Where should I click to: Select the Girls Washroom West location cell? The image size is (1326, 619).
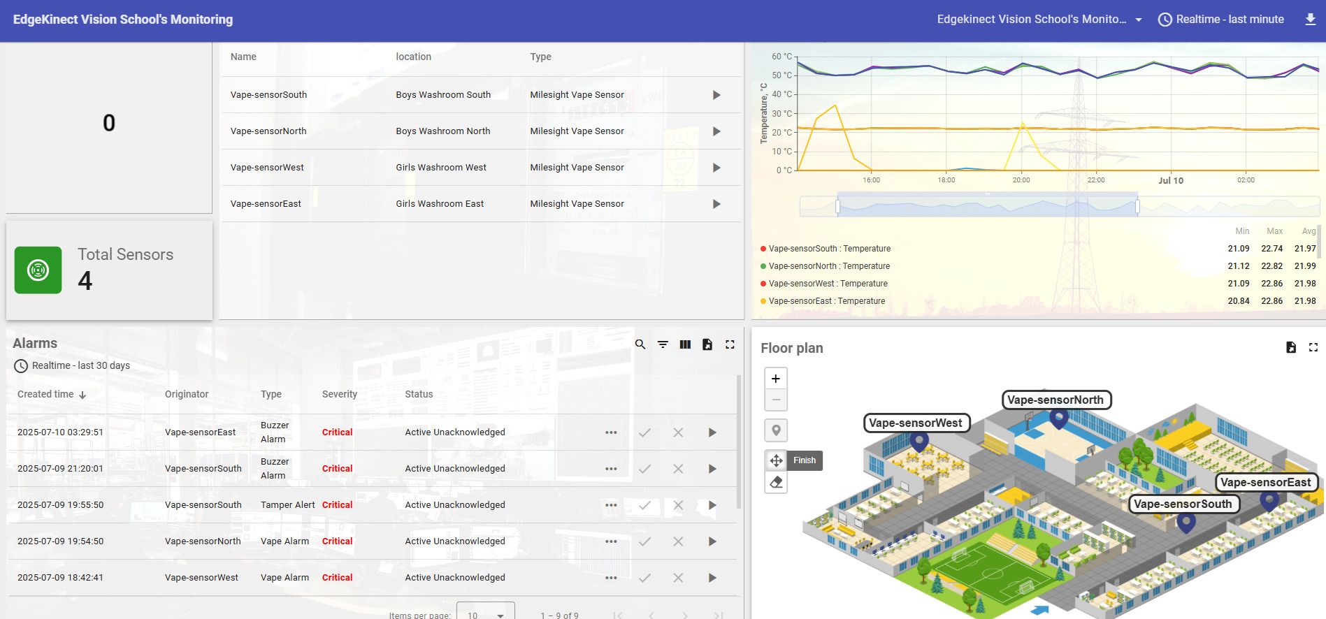441,168
